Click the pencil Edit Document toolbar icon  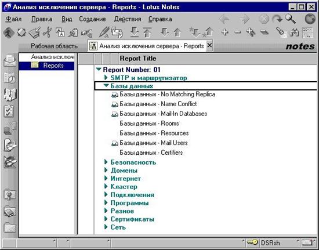104,32
